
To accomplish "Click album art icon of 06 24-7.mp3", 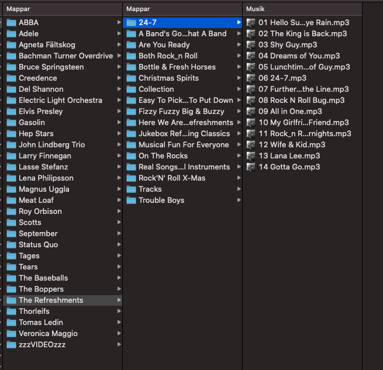I will tap(251, 78).
